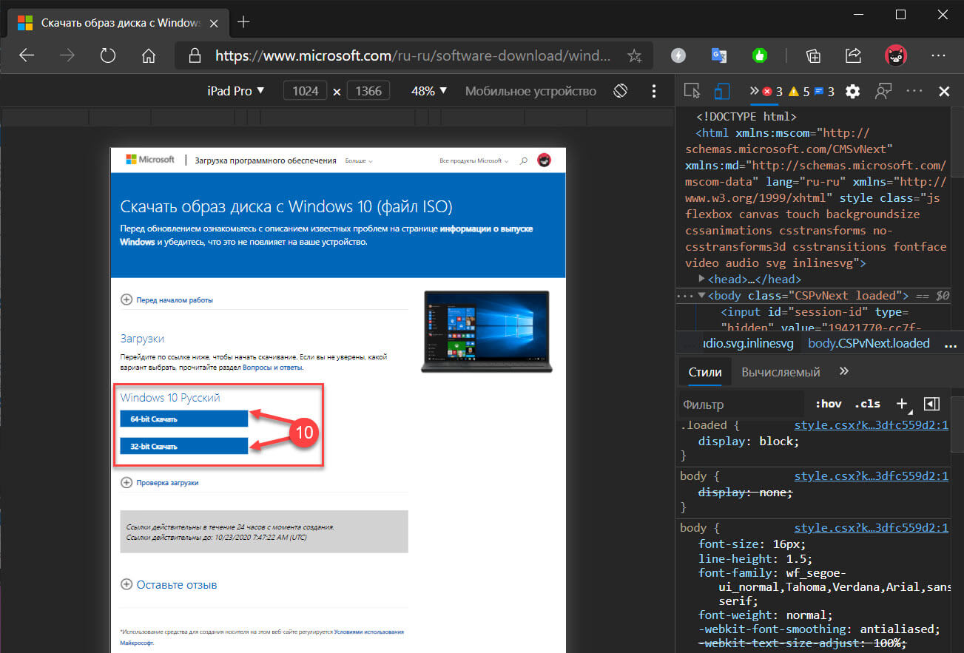This screenshot has height=653, width=964.
Task: Click the Microsoft logo
Action: point(149,160)
